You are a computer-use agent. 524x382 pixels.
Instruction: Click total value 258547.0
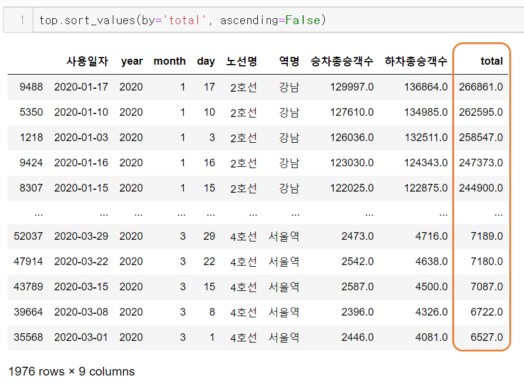481,138
